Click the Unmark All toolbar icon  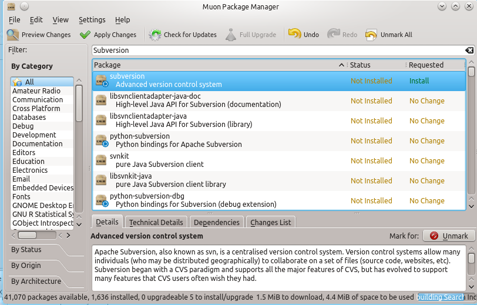coord(371,35)
